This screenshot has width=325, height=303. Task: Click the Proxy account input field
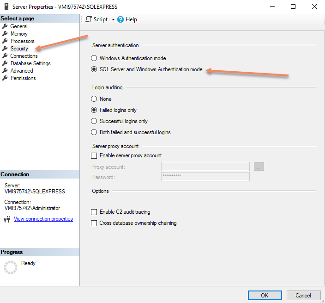(205, 167)
